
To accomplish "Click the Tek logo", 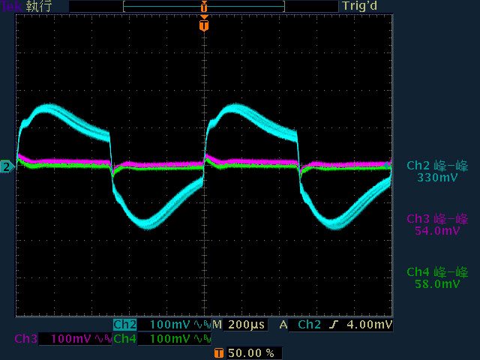I will pos(11,6).
